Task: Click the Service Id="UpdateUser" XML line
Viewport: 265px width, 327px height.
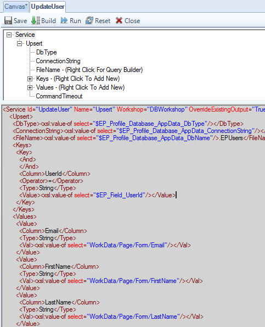Action: (x=134, y=109)
